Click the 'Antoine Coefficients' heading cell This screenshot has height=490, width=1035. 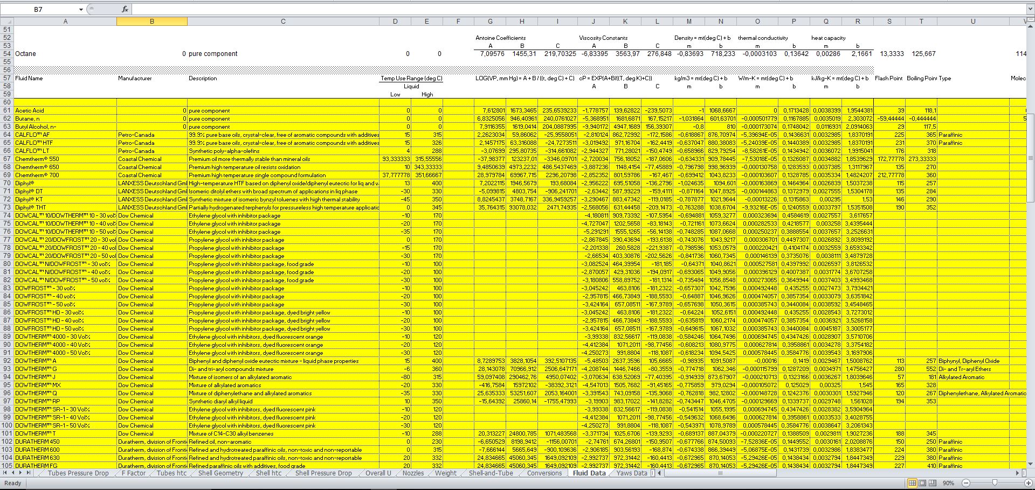point(500,38)
